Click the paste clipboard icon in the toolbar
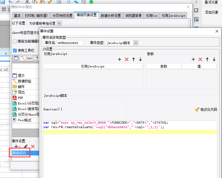Viewport: 222px width, 178px height. [42, 2]
